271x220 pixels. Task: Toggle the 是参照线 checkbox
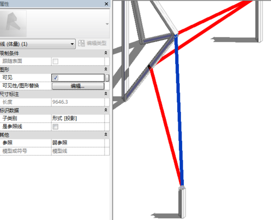(x=55, y=126)
